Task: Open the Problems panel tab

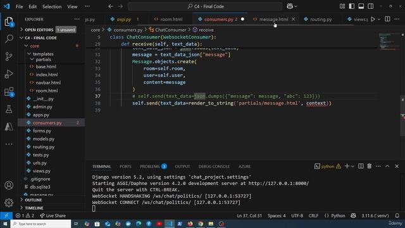Action: tap(153, 167)
